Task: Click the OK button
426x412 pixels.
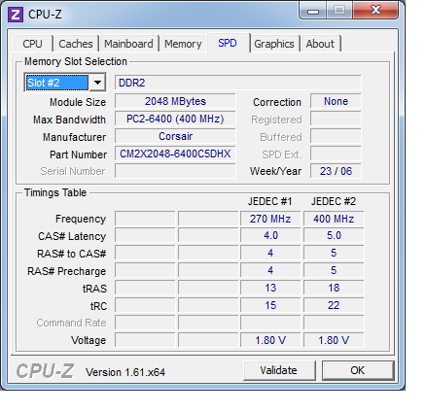Action: [x=358, y=370]
